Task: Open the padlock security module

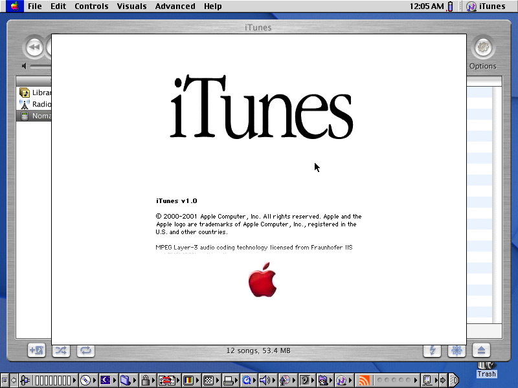Action: click(x=145, y=380)
